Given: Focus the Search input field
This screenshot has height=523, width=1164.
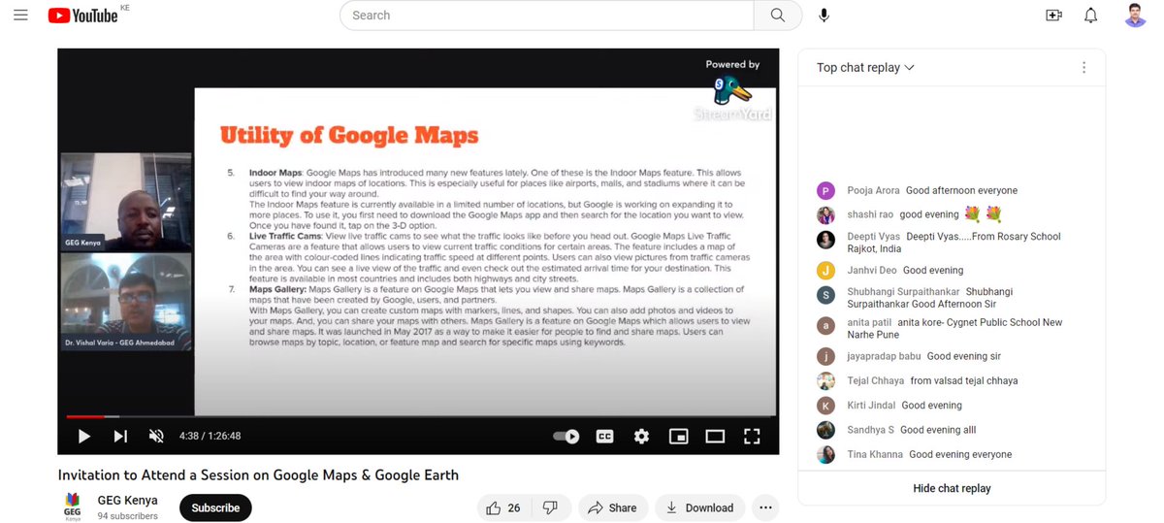Looking at the screenshot, I should (x=547, y=16).
